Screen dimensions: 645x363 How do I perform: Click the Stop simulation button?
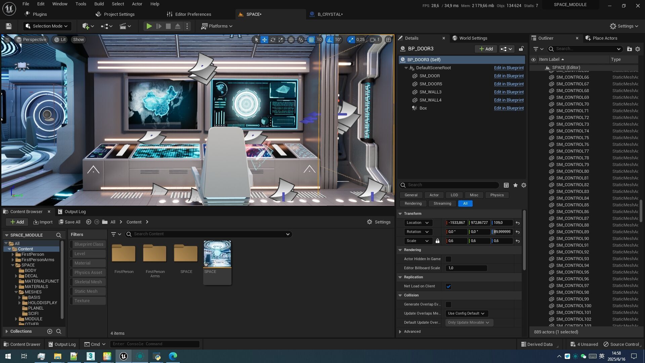[x=168, y=26]
